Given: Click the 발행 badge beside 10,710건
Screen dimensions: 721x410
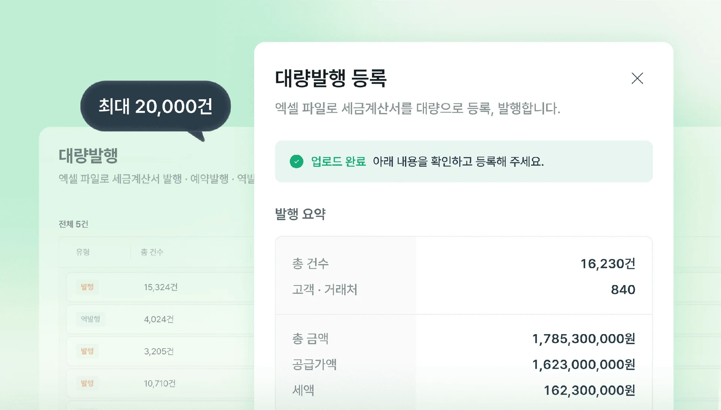Looking at the screenshot, I should pyautogui.click(x=87, y=383).
